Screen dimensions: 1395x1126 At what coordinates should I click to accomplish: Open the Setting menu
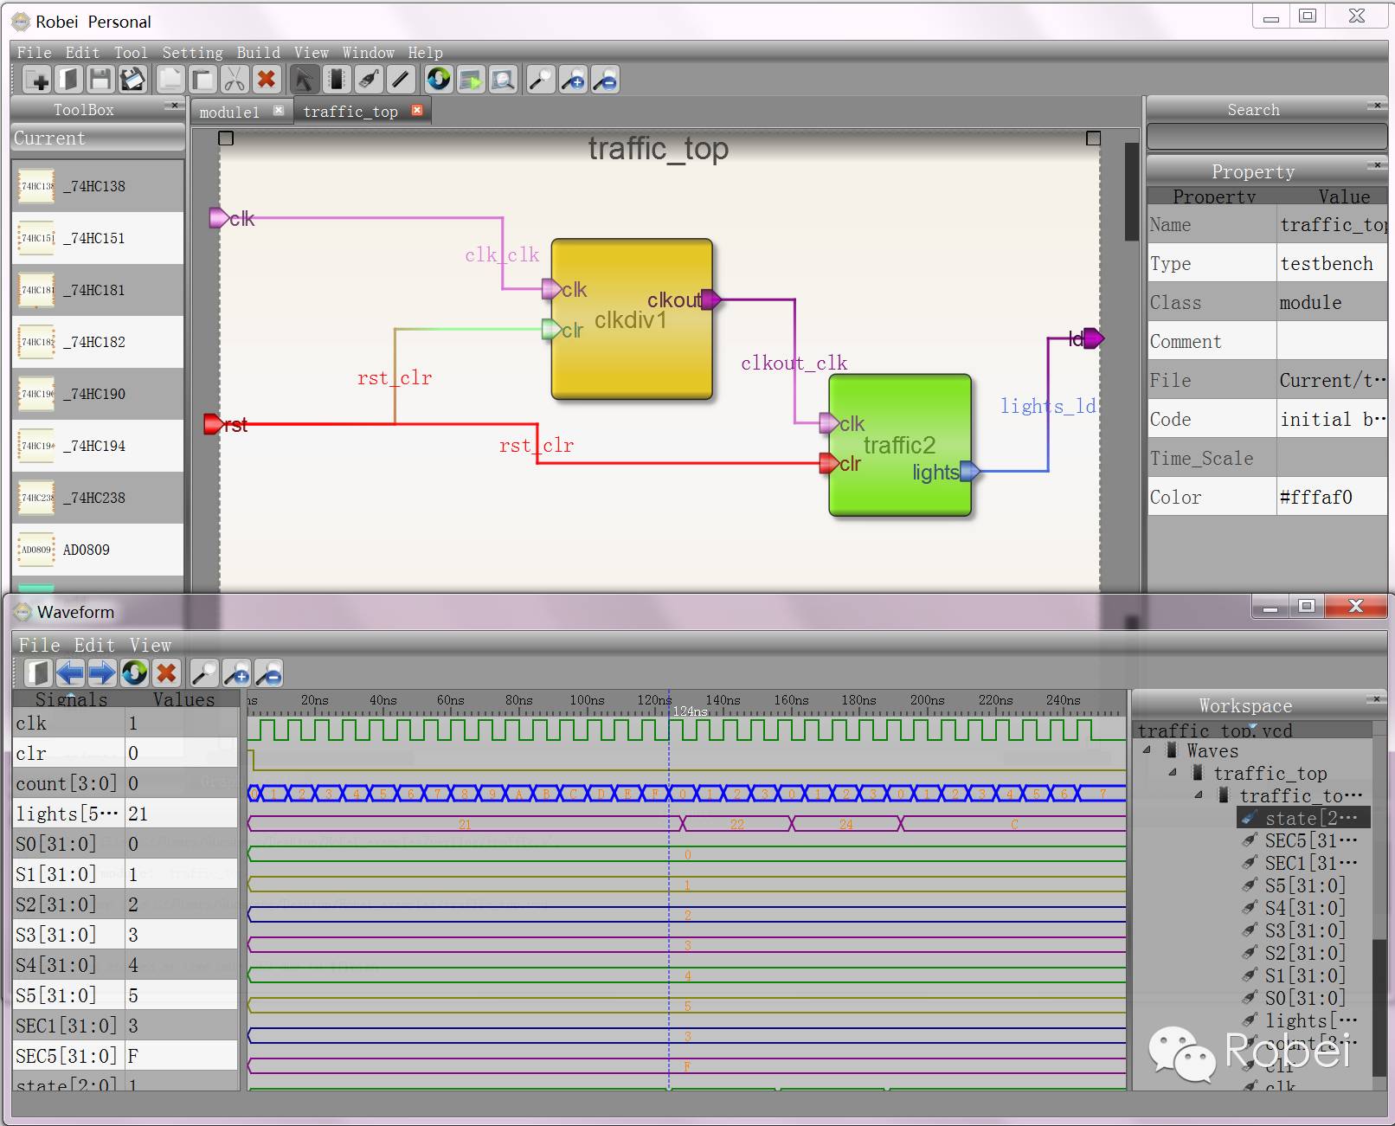coord(192,53)
